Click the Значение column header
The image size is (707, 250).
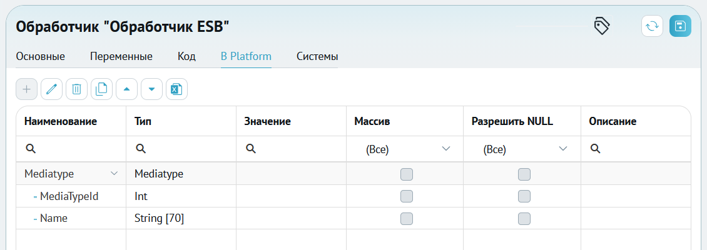coord(292,121)
